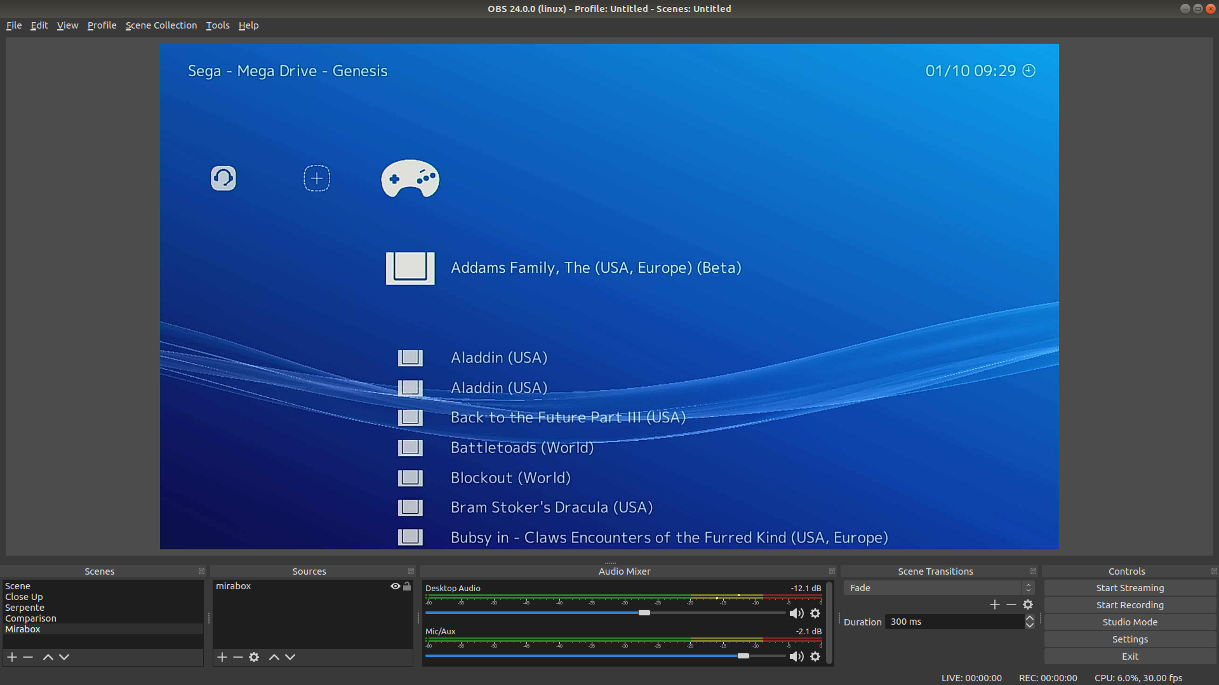The width and height of the screenshot is (1219, 685).
Task: Toggle lock on mirabox source
Action: (407, 586)
